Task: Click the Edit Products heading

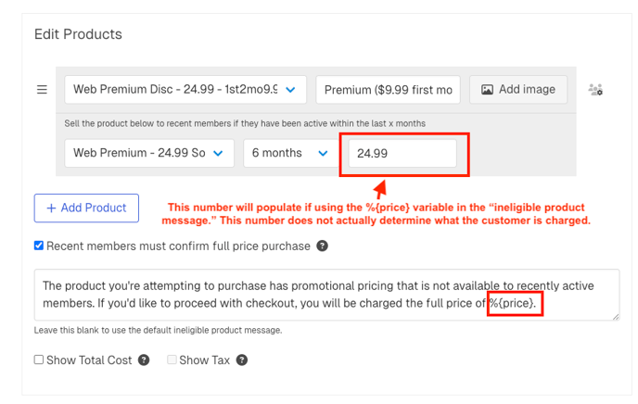Action: click(78, 34)
